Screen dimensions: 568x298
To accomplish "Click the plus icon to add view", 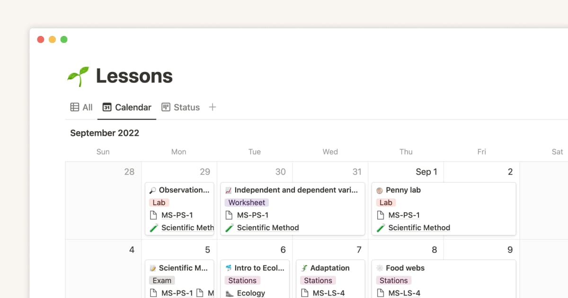I will [x=213, y=107].
